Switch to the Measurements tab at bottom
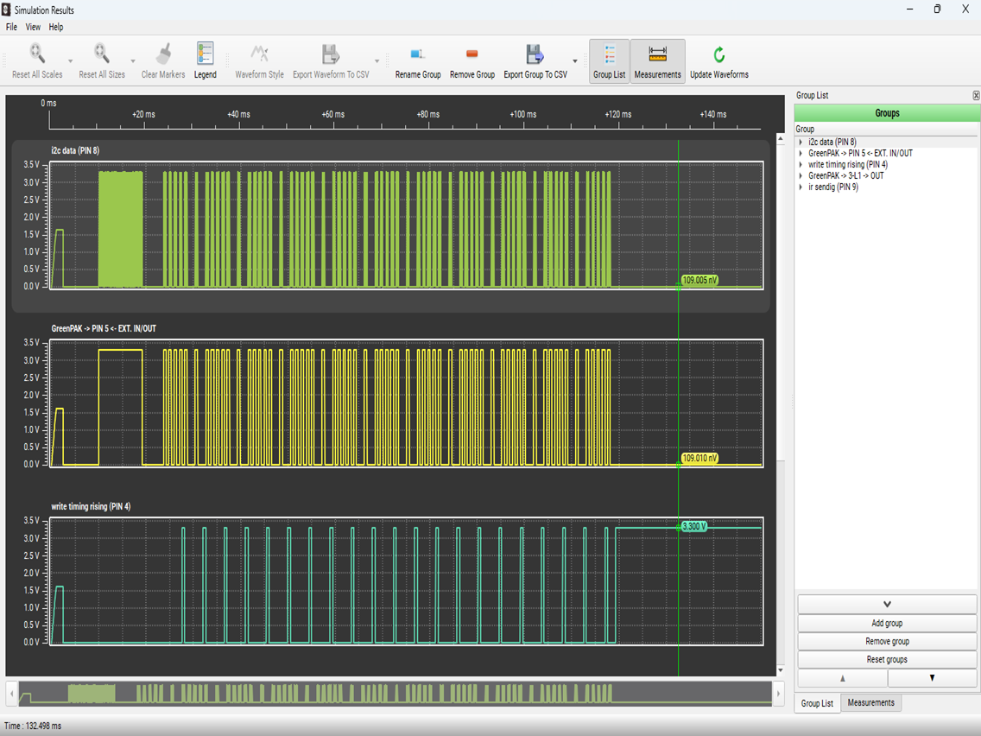981x736 pixels. pos(870,703)
